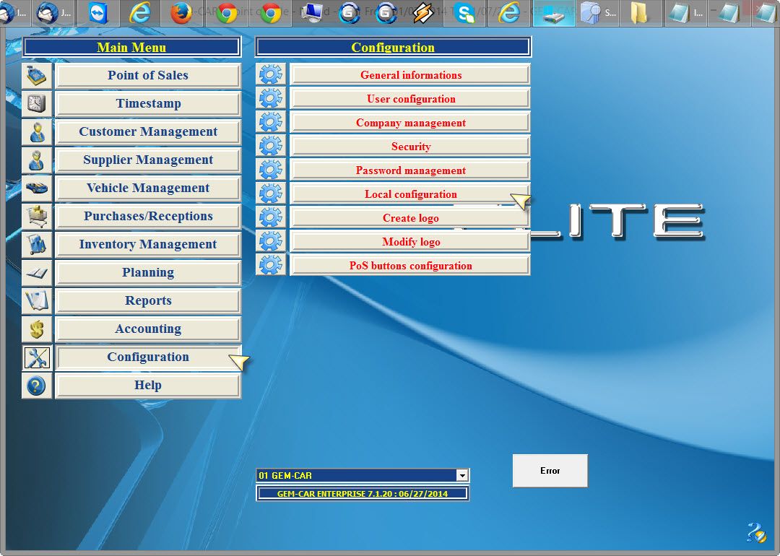
Task: Choose Create logo option
Action: [x=410, y=218]
